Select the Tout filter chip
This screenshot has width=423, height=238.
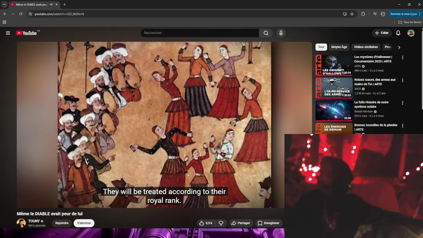click(x=321, y=47)
